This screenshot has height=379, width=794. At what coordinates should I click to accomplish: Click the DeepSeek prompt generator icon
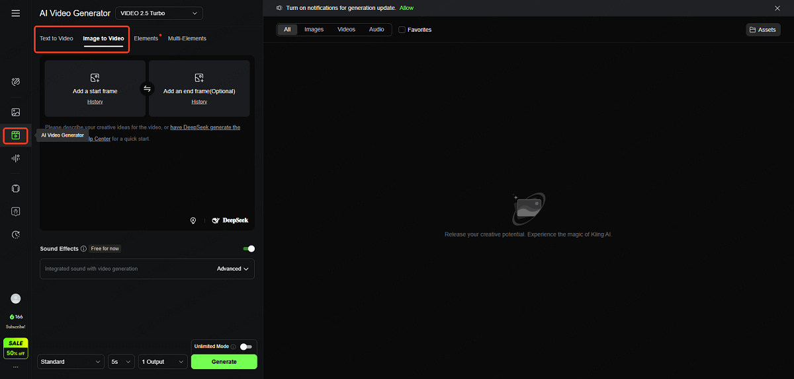(230, 221)
